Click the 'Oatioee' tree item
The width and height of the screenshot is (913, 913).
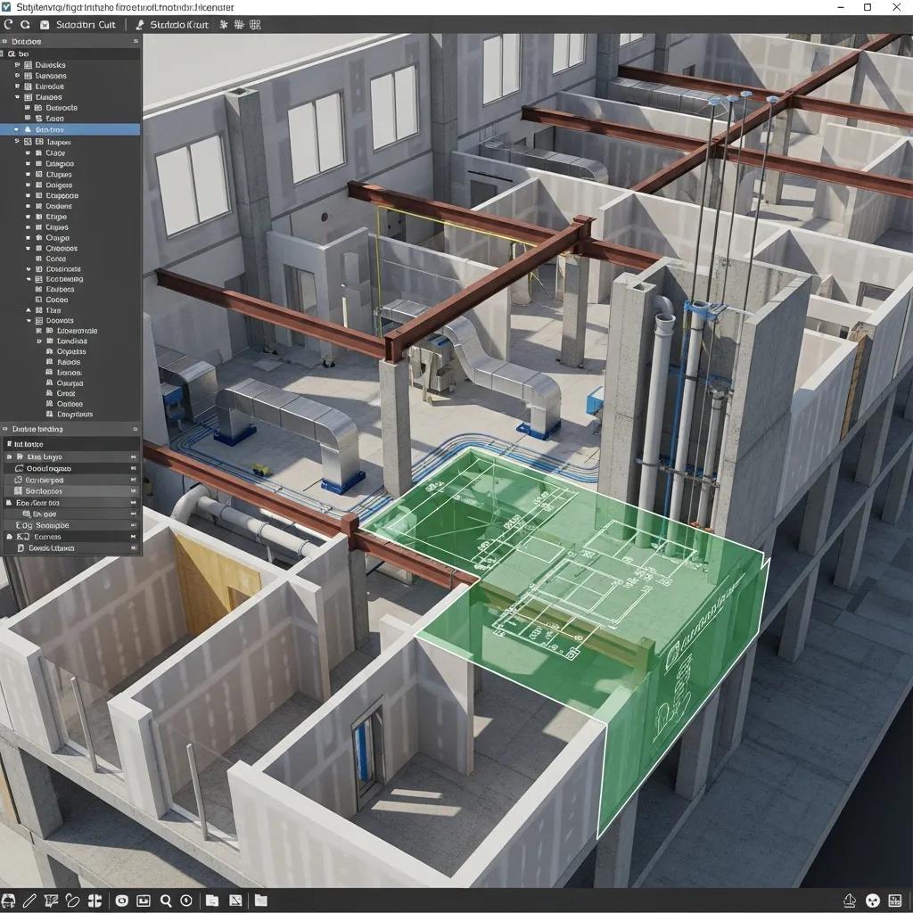(x=70, y=404)
